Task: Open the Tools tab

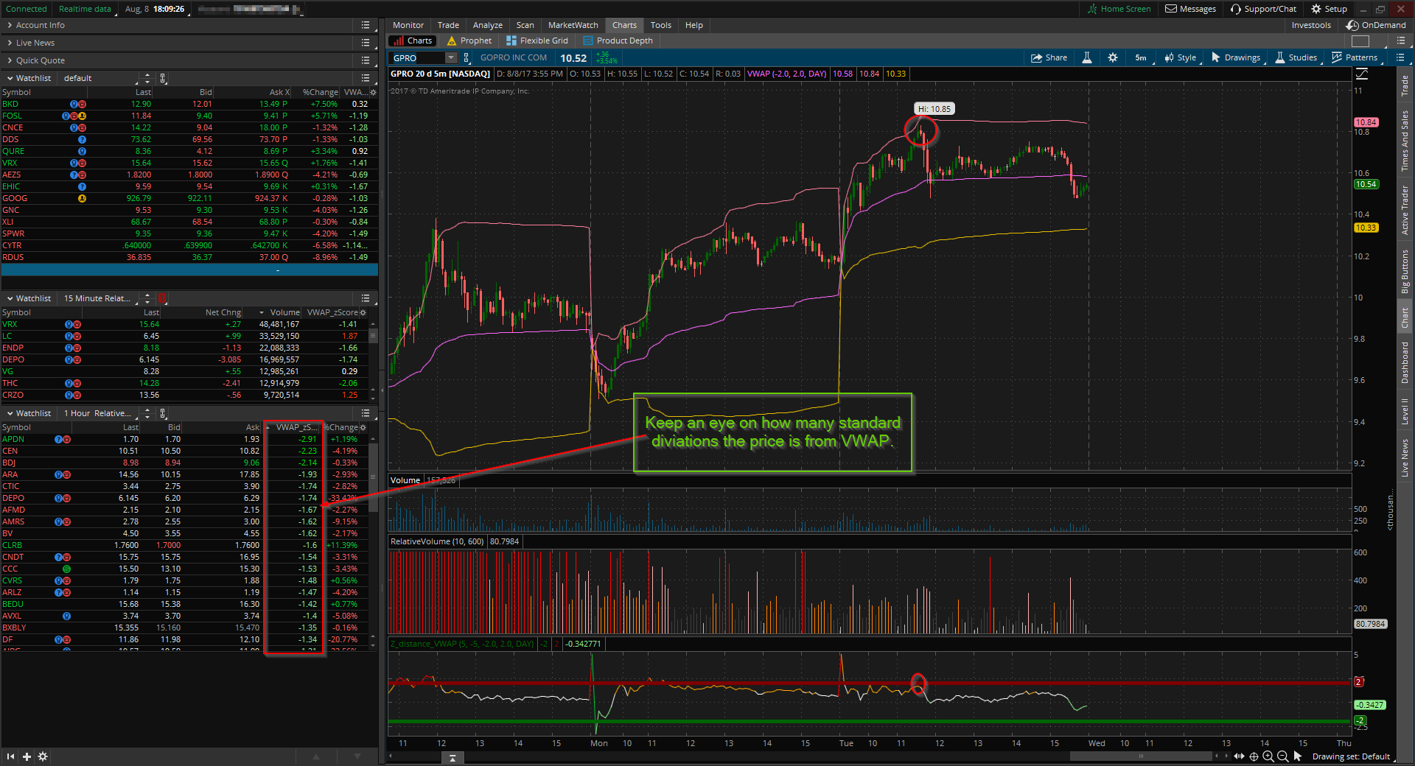Action: pyautogui.click(x=660, y=25)
